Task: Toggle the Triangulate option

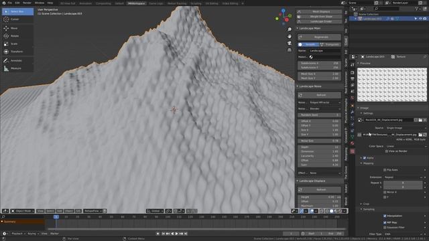Action: click(330, 45)
